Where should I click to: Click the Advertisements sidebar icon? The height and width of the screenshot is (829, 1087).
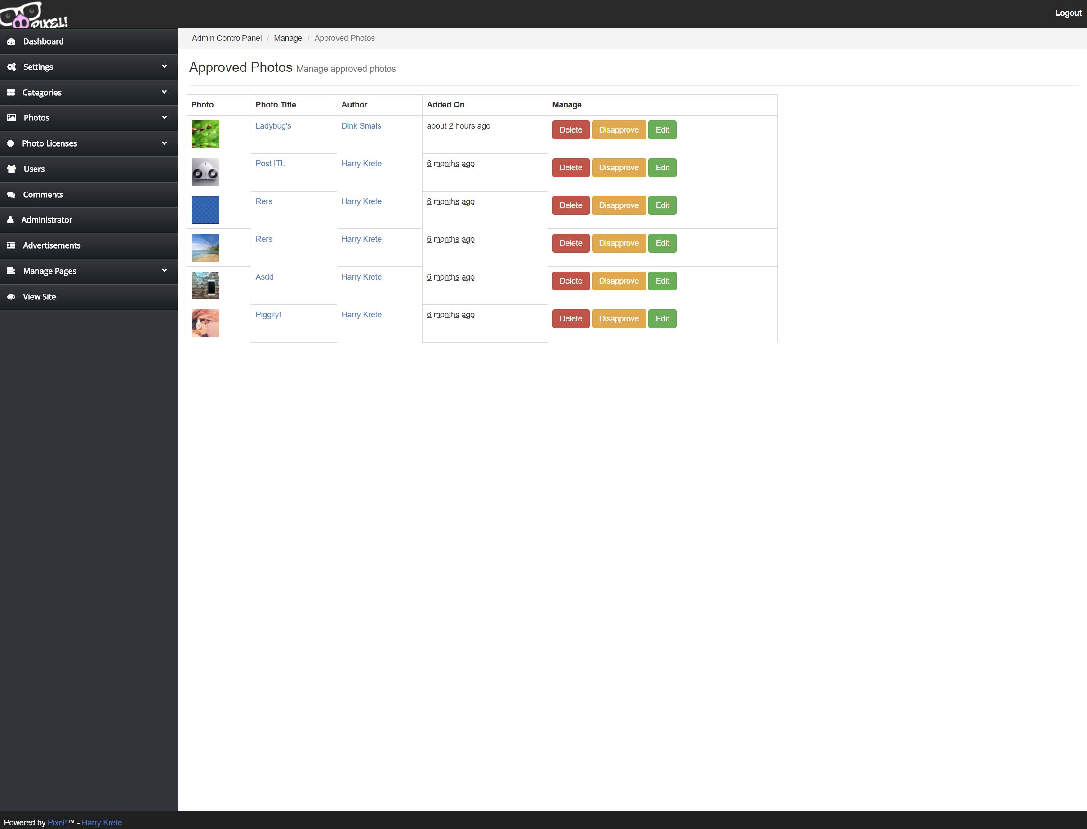coord(11,245)
